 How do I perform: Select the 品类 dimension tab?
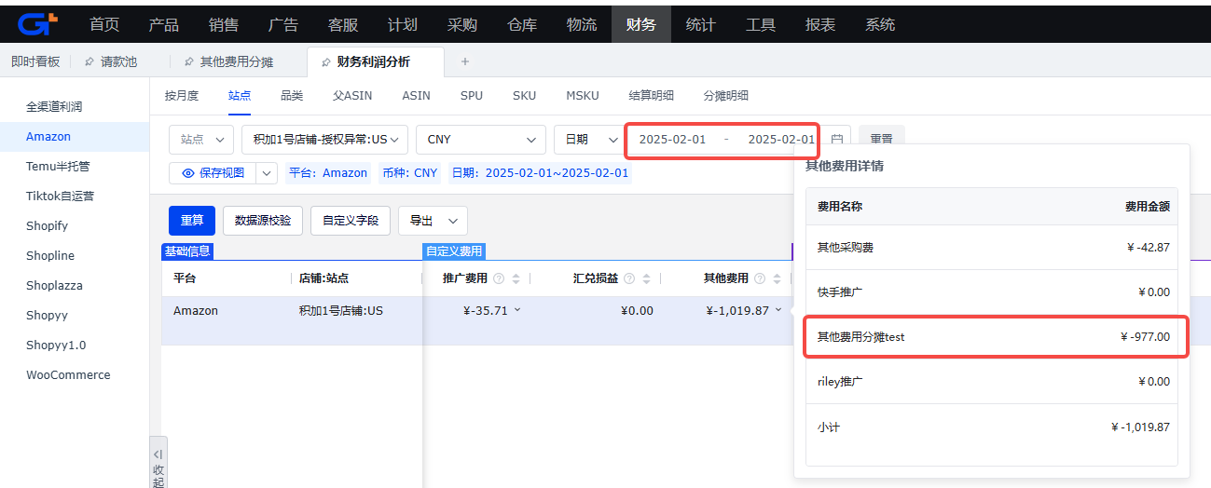pyautogui.click(x=292, y=95)
